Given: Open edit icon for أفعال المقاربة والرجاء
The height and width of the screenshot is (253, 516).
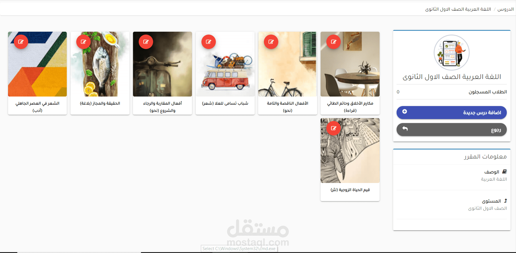Looking at the screenshot, I should [x=146, y=42].
